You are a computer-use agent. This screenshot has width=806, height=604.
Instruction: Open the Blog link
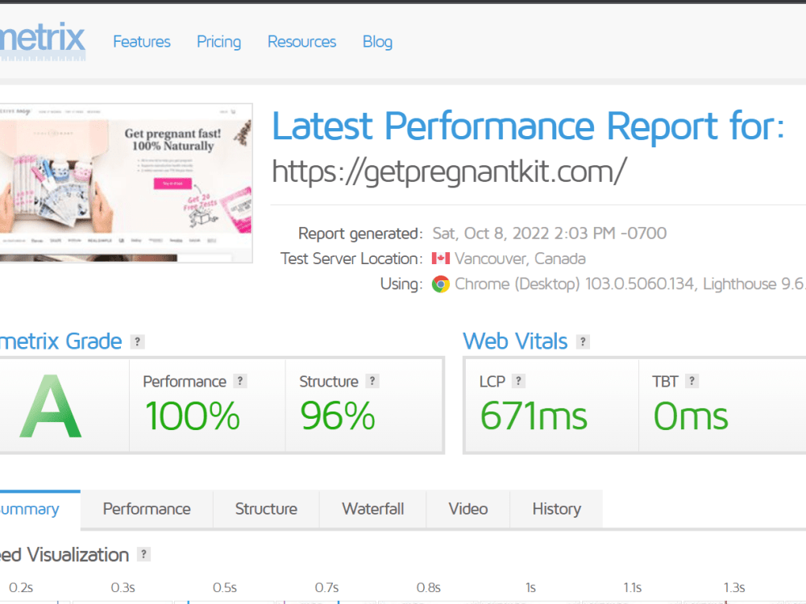[x=377, y=41]
